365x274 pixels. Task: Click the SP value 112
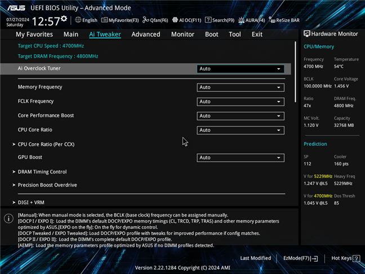(x=308, y=164)
